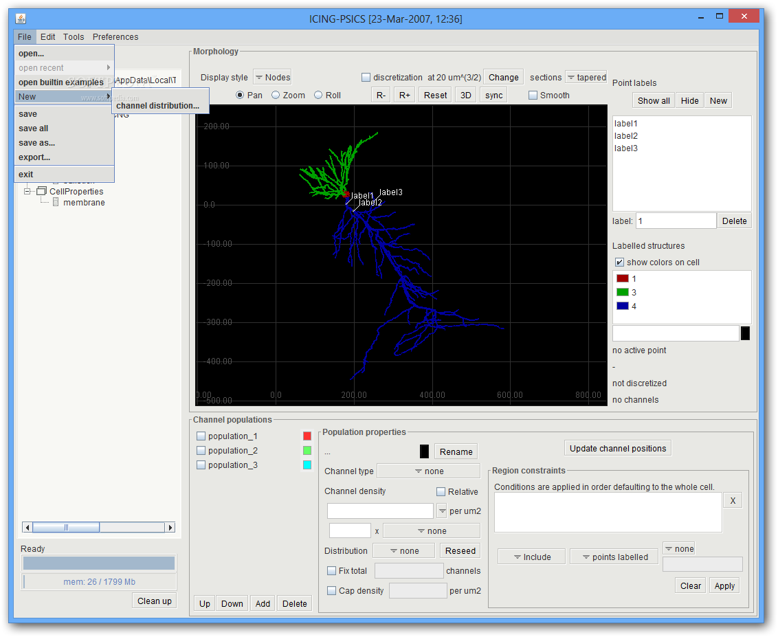Select labelled structure 1 with red swatch
This screenshot has width=778, height=637.
[x=626, y=279]
